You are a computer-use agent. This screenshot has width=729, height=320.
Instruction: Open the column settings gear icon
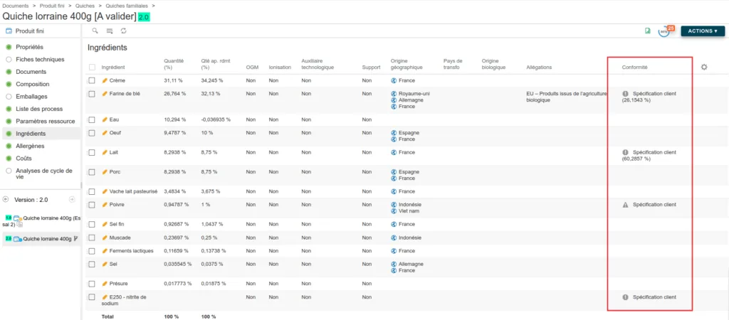pyautogui.click(x=704, y=68)
